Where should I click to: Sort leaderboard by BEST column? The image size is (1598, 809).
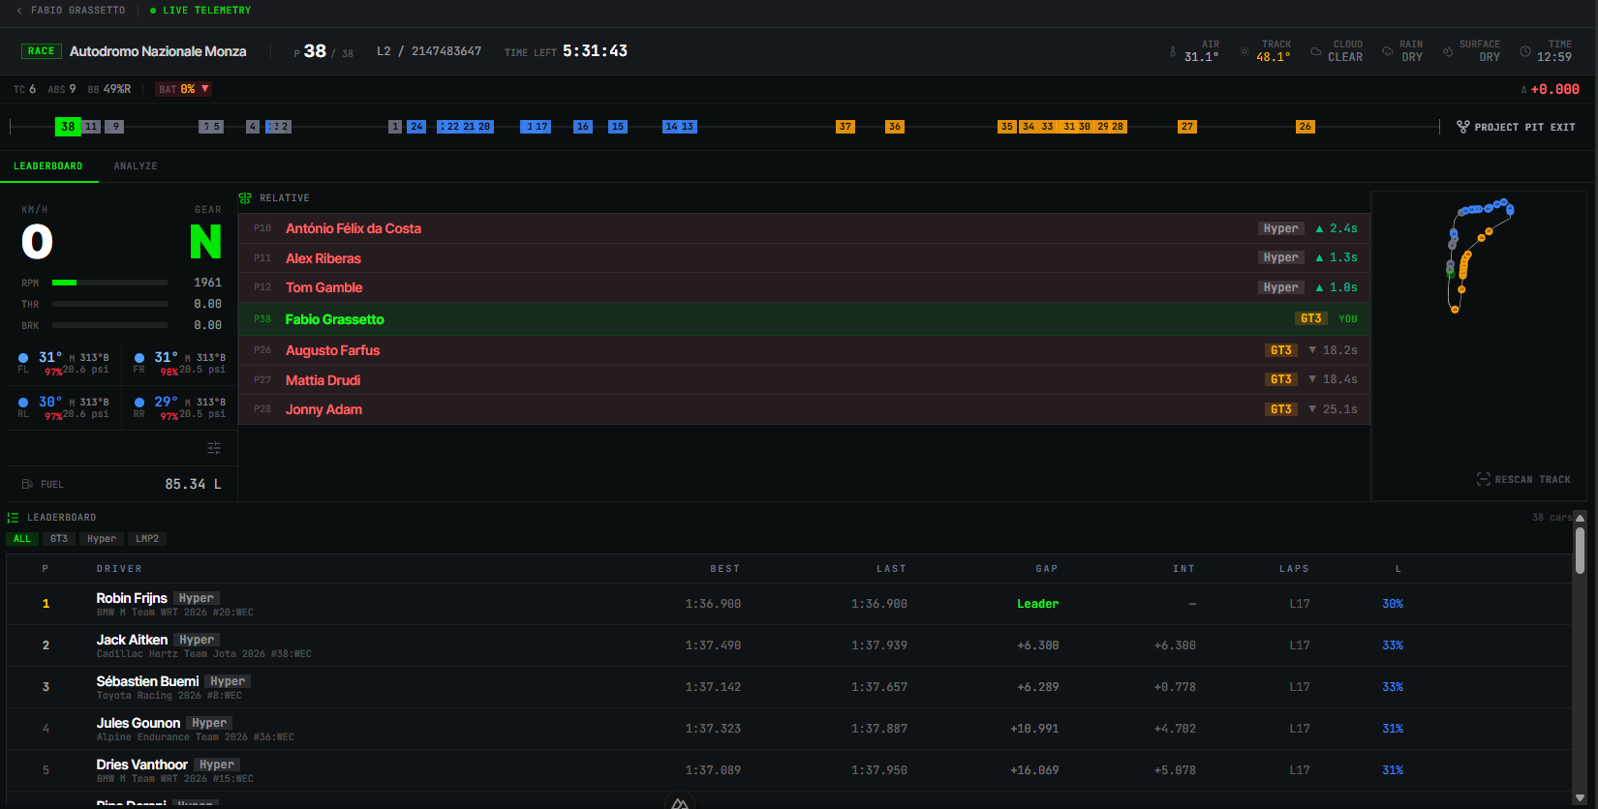(724, 569)
